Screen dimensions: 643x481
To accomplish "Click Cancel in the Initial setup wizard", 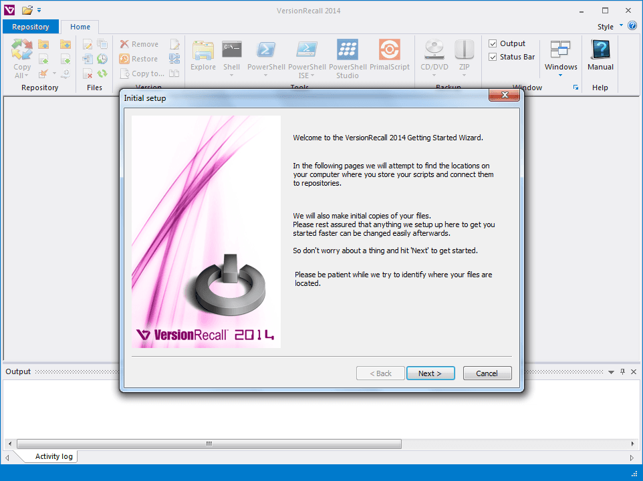I will click(x=487, y=373).
